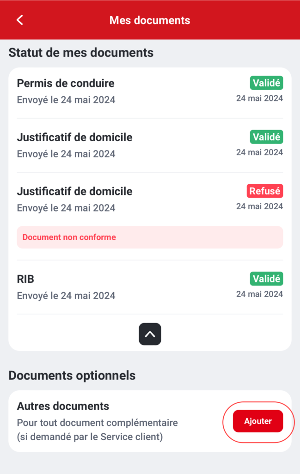Click the circled highlight around Ajouter
The height and width of the screenshot is (474, 300).
(x=258, y=421)
